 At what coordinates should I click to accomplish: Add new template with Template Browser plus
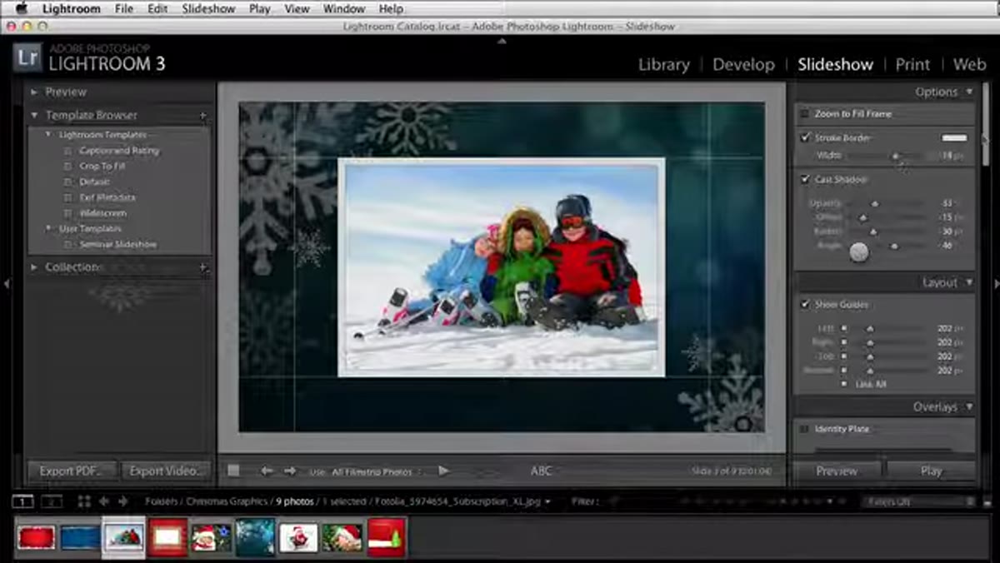pos(202,115)
